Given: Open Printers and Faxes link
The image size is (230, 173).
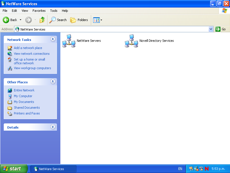Looking at the screenshot, I should pyautogui.click(x=27, y=113).
